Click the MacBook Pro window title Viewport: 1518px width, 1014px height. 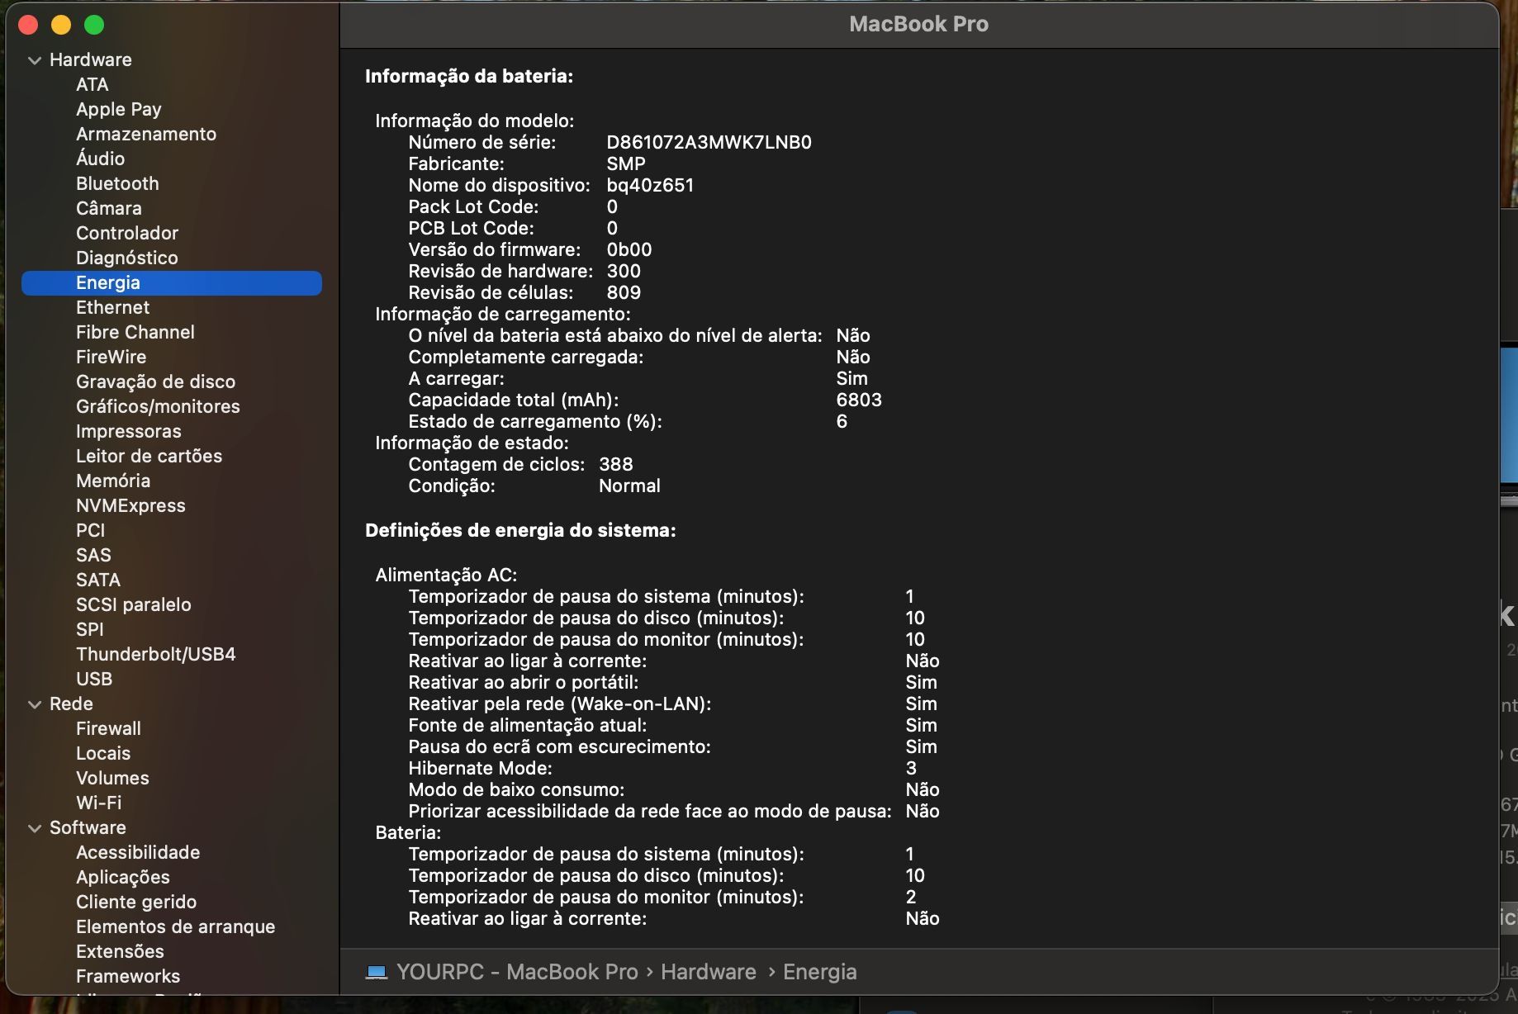pos(918,24)
